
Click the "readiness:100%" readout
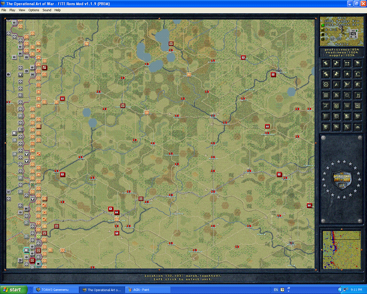[x=342, y=53]
